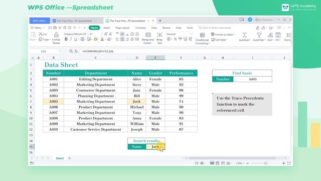Add a new document tab with plus

pos(160,21)
